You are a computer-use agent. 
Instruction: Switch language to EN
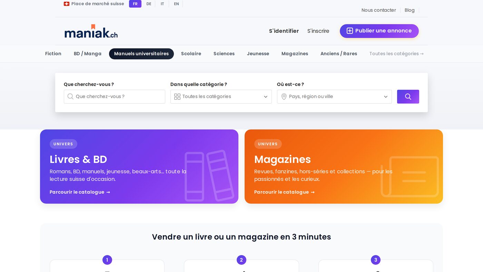tap(176, 4)
